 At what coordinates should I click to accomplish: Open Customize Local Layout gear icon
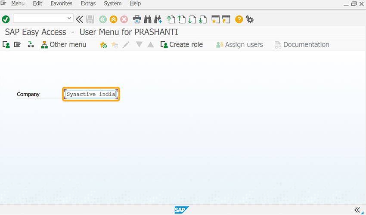(250, 20)
